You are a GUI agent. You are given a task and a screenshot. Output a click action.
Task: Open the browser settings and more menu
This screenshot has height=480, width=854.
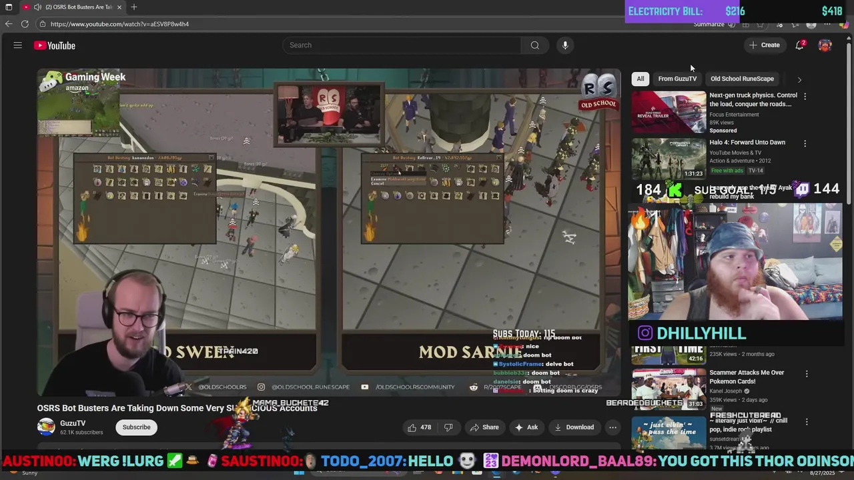[x=827, y=25]
